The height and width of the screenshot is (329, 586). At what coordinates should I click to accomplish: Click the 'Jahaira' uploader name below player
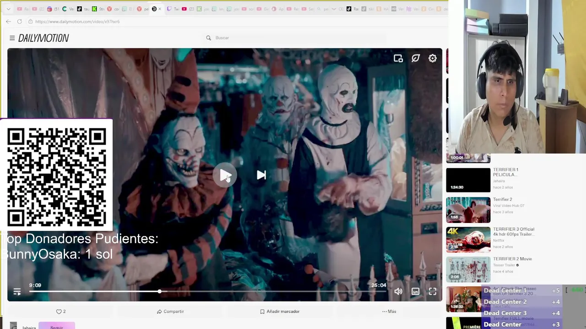tap(29, 327)
